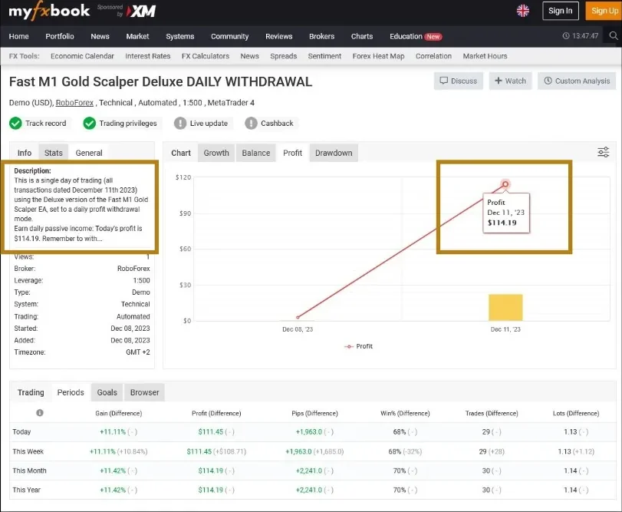The width and height of the screenshot is (622, 512).
Task: Add system with Watch button
Action: (510, 81)
